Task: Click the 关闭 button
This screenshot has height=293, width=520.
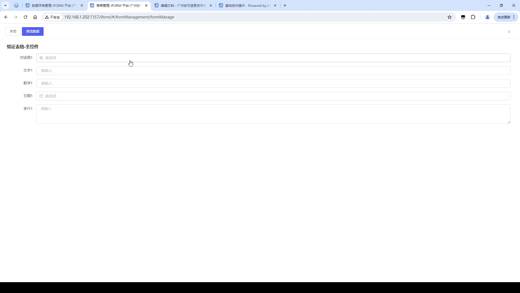Action: (13, 31)
